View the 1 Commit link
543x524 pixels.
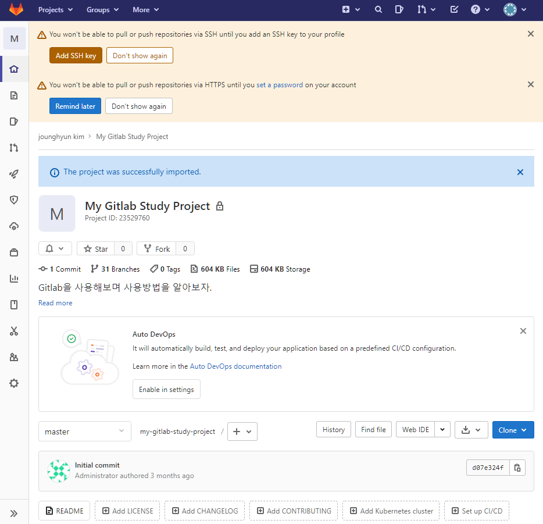(59, 269)
